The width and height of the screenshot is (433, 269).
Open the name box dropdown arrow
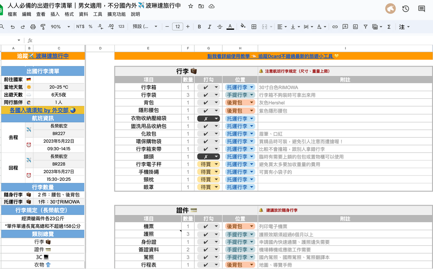coord(19,40)
